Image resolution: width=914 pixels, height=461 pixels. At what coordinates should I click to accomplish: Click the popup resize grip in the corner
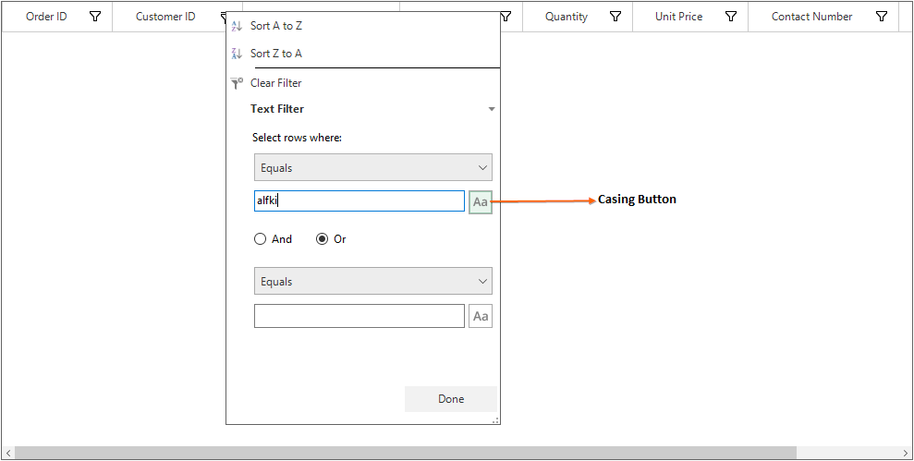click(495, 419)
